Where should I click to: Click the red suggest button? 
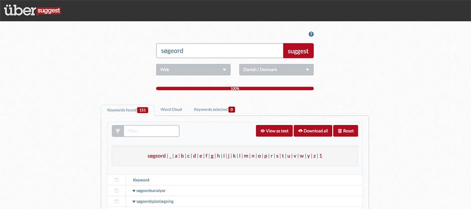tap(298, 51)
